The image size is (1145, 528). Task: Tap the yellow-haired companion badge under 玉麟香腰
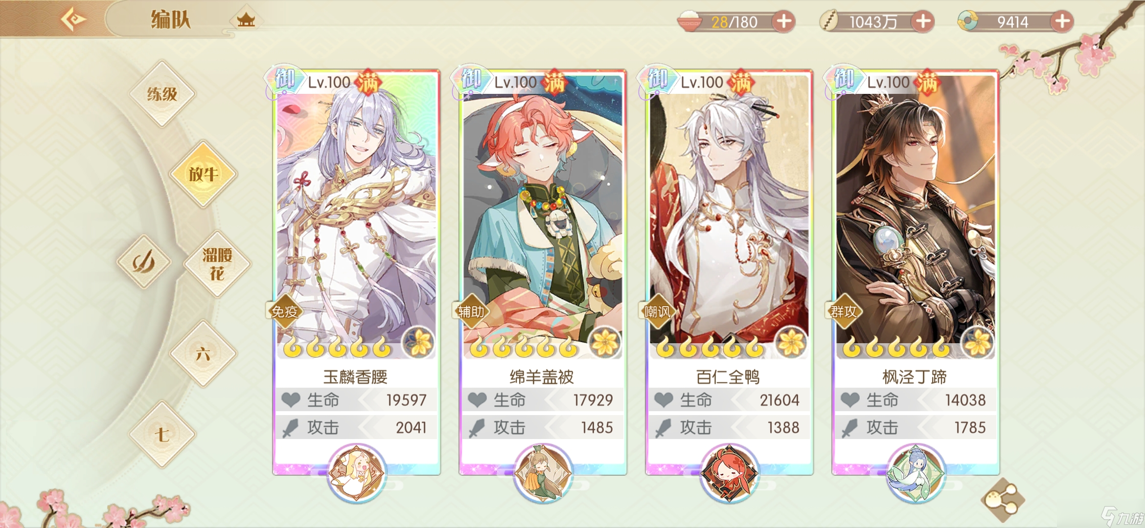tap(357, 473)
